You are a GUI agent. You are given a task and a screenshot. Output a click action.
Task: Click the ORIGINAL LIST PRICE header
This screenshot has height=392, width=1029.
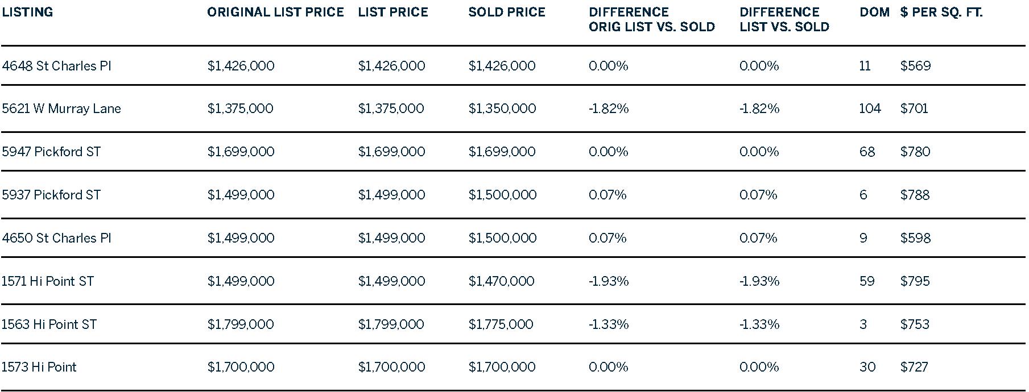(275, 12)
